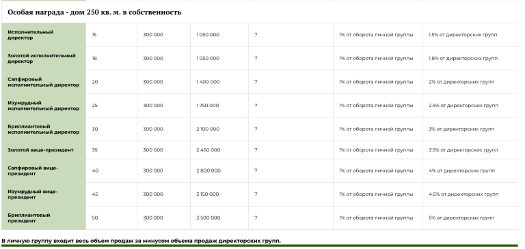Screen dimensions: 525x249
Task: Select the 'Исполнительный директор' row label
Action: tap(44, 35)
